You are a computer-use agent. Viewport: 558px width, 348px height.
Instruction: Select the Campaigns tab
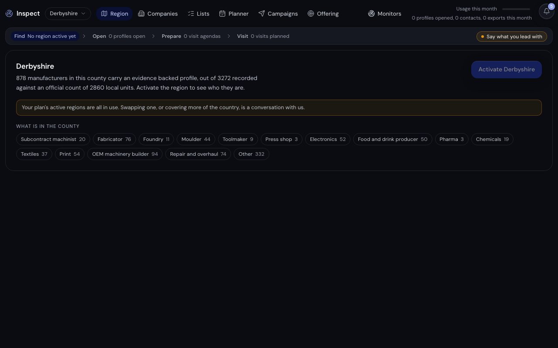(278, 13)
